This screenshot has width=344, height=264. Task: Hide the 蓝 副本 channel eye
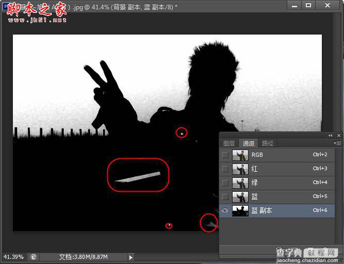tap(225, 210)
